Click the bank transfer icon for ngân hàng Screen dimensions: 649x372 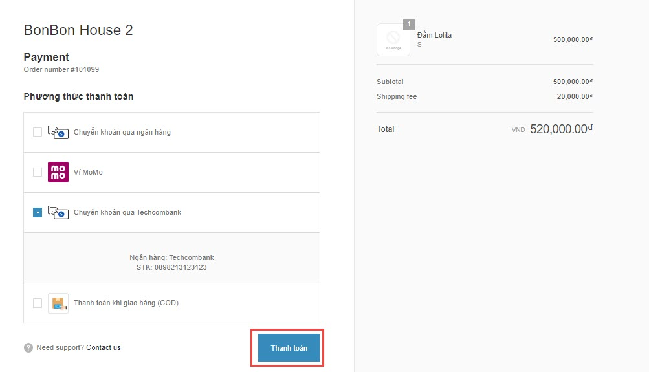pyautogui.click(x=58, y=132)
